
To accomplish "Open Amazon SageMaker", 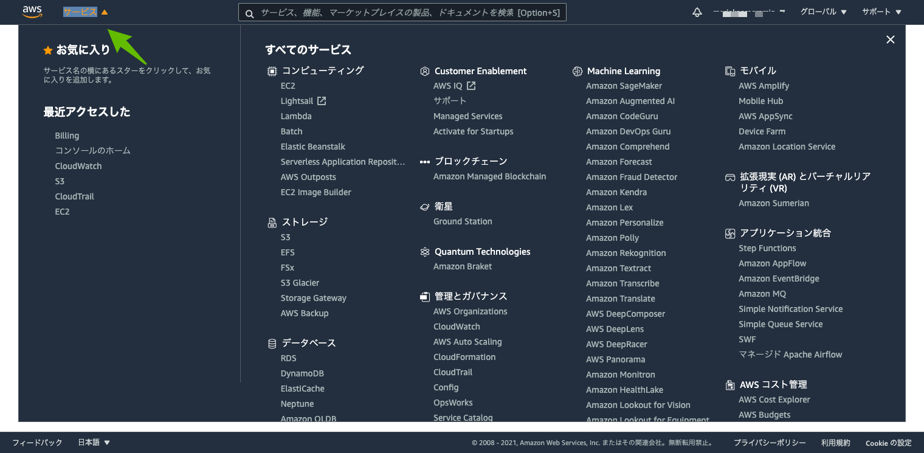I will 624,86.
